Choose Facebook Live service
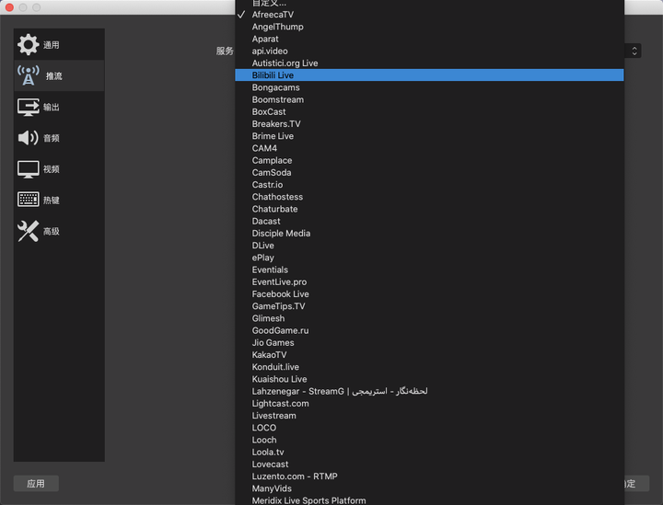 [429, 293]
